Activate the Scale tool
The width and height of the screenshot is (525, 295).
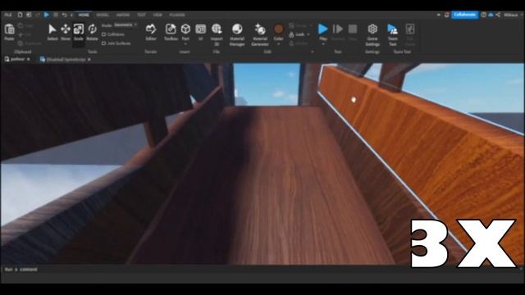coord(79,29)
